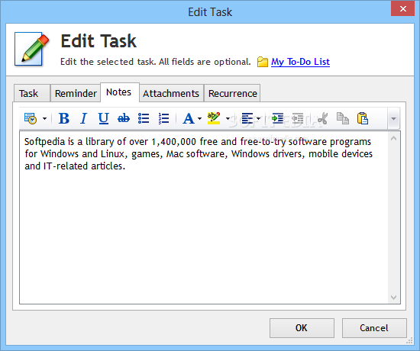The image size is (420, 351).
Task: Click the notes scrollbar down arrow
Action: point(393,297)
